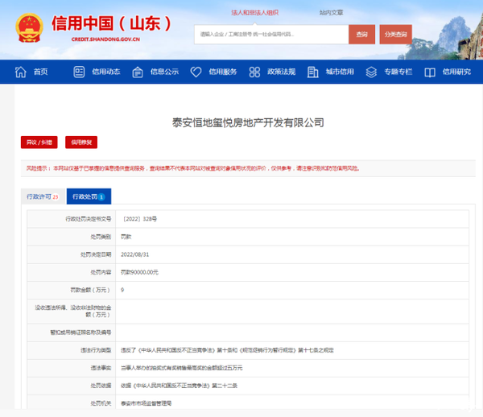Click the 处罚决定日期 label
This screenshot has height=417, width=483.
(x=96, y=254)
